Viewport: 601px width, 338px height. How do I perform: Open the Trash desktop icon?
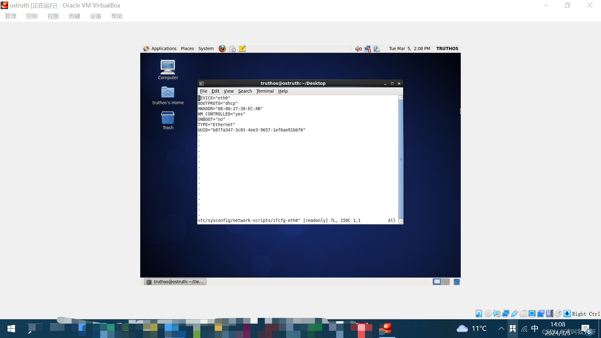click(168, 120)
